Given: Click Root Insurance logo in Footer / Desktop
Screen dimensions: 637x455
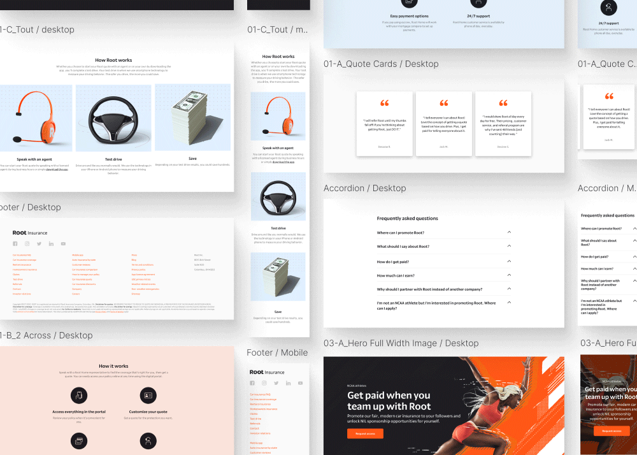Looking at the screenshot, I should click(30, 233).
